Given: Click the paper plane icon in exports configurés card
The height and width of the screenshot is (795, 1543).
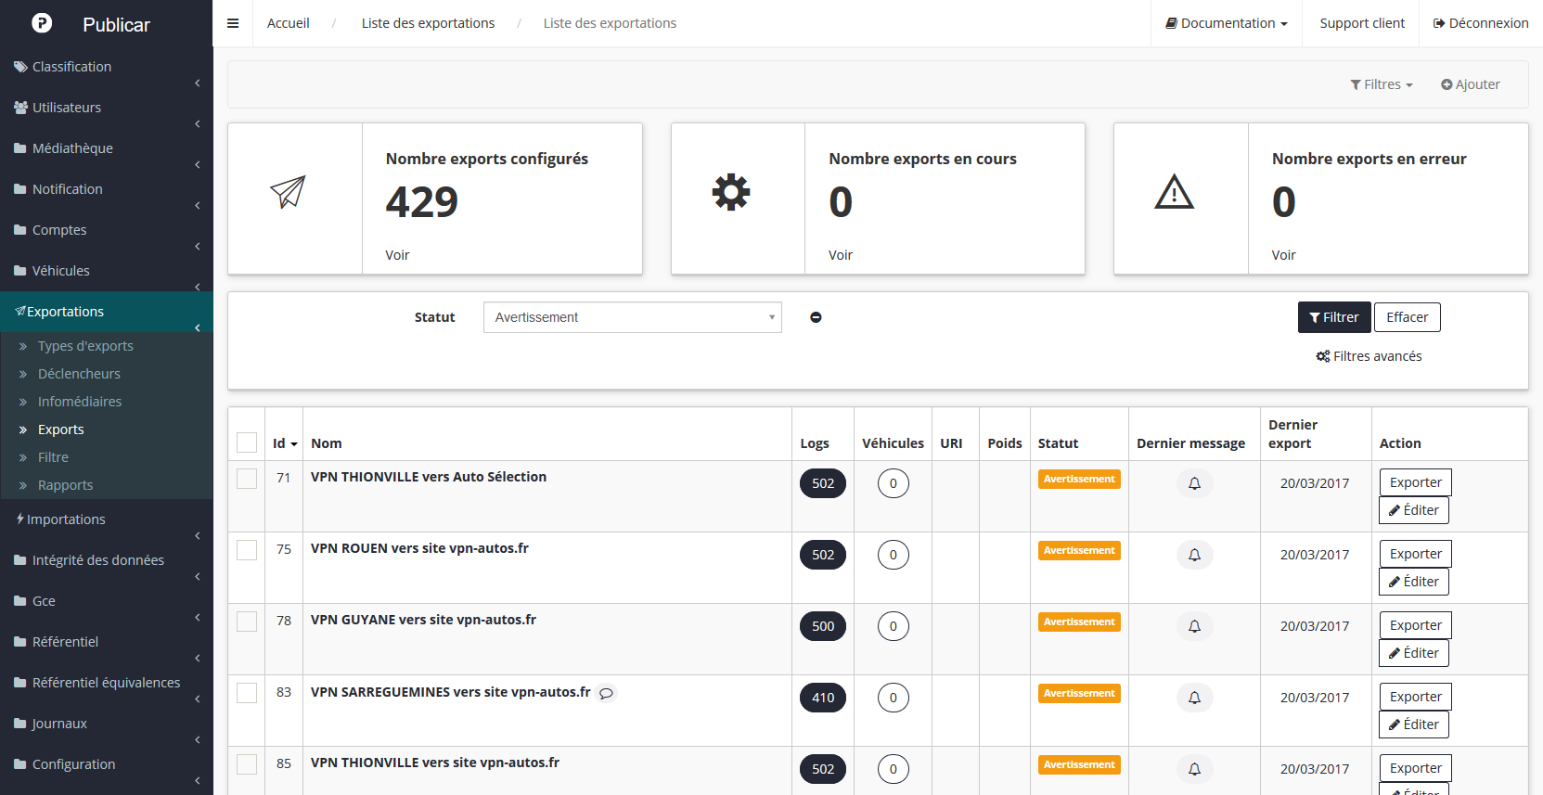Looking at the screenshot, I should [288, 192].
